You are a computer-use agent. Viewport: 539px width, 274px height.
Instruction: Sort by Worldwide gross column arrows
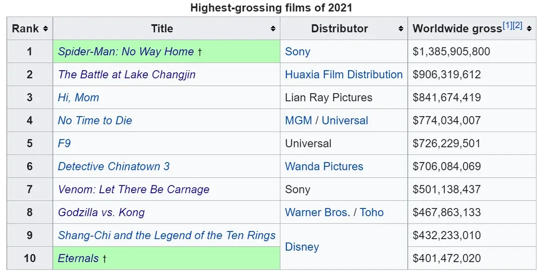coord(529,29)
